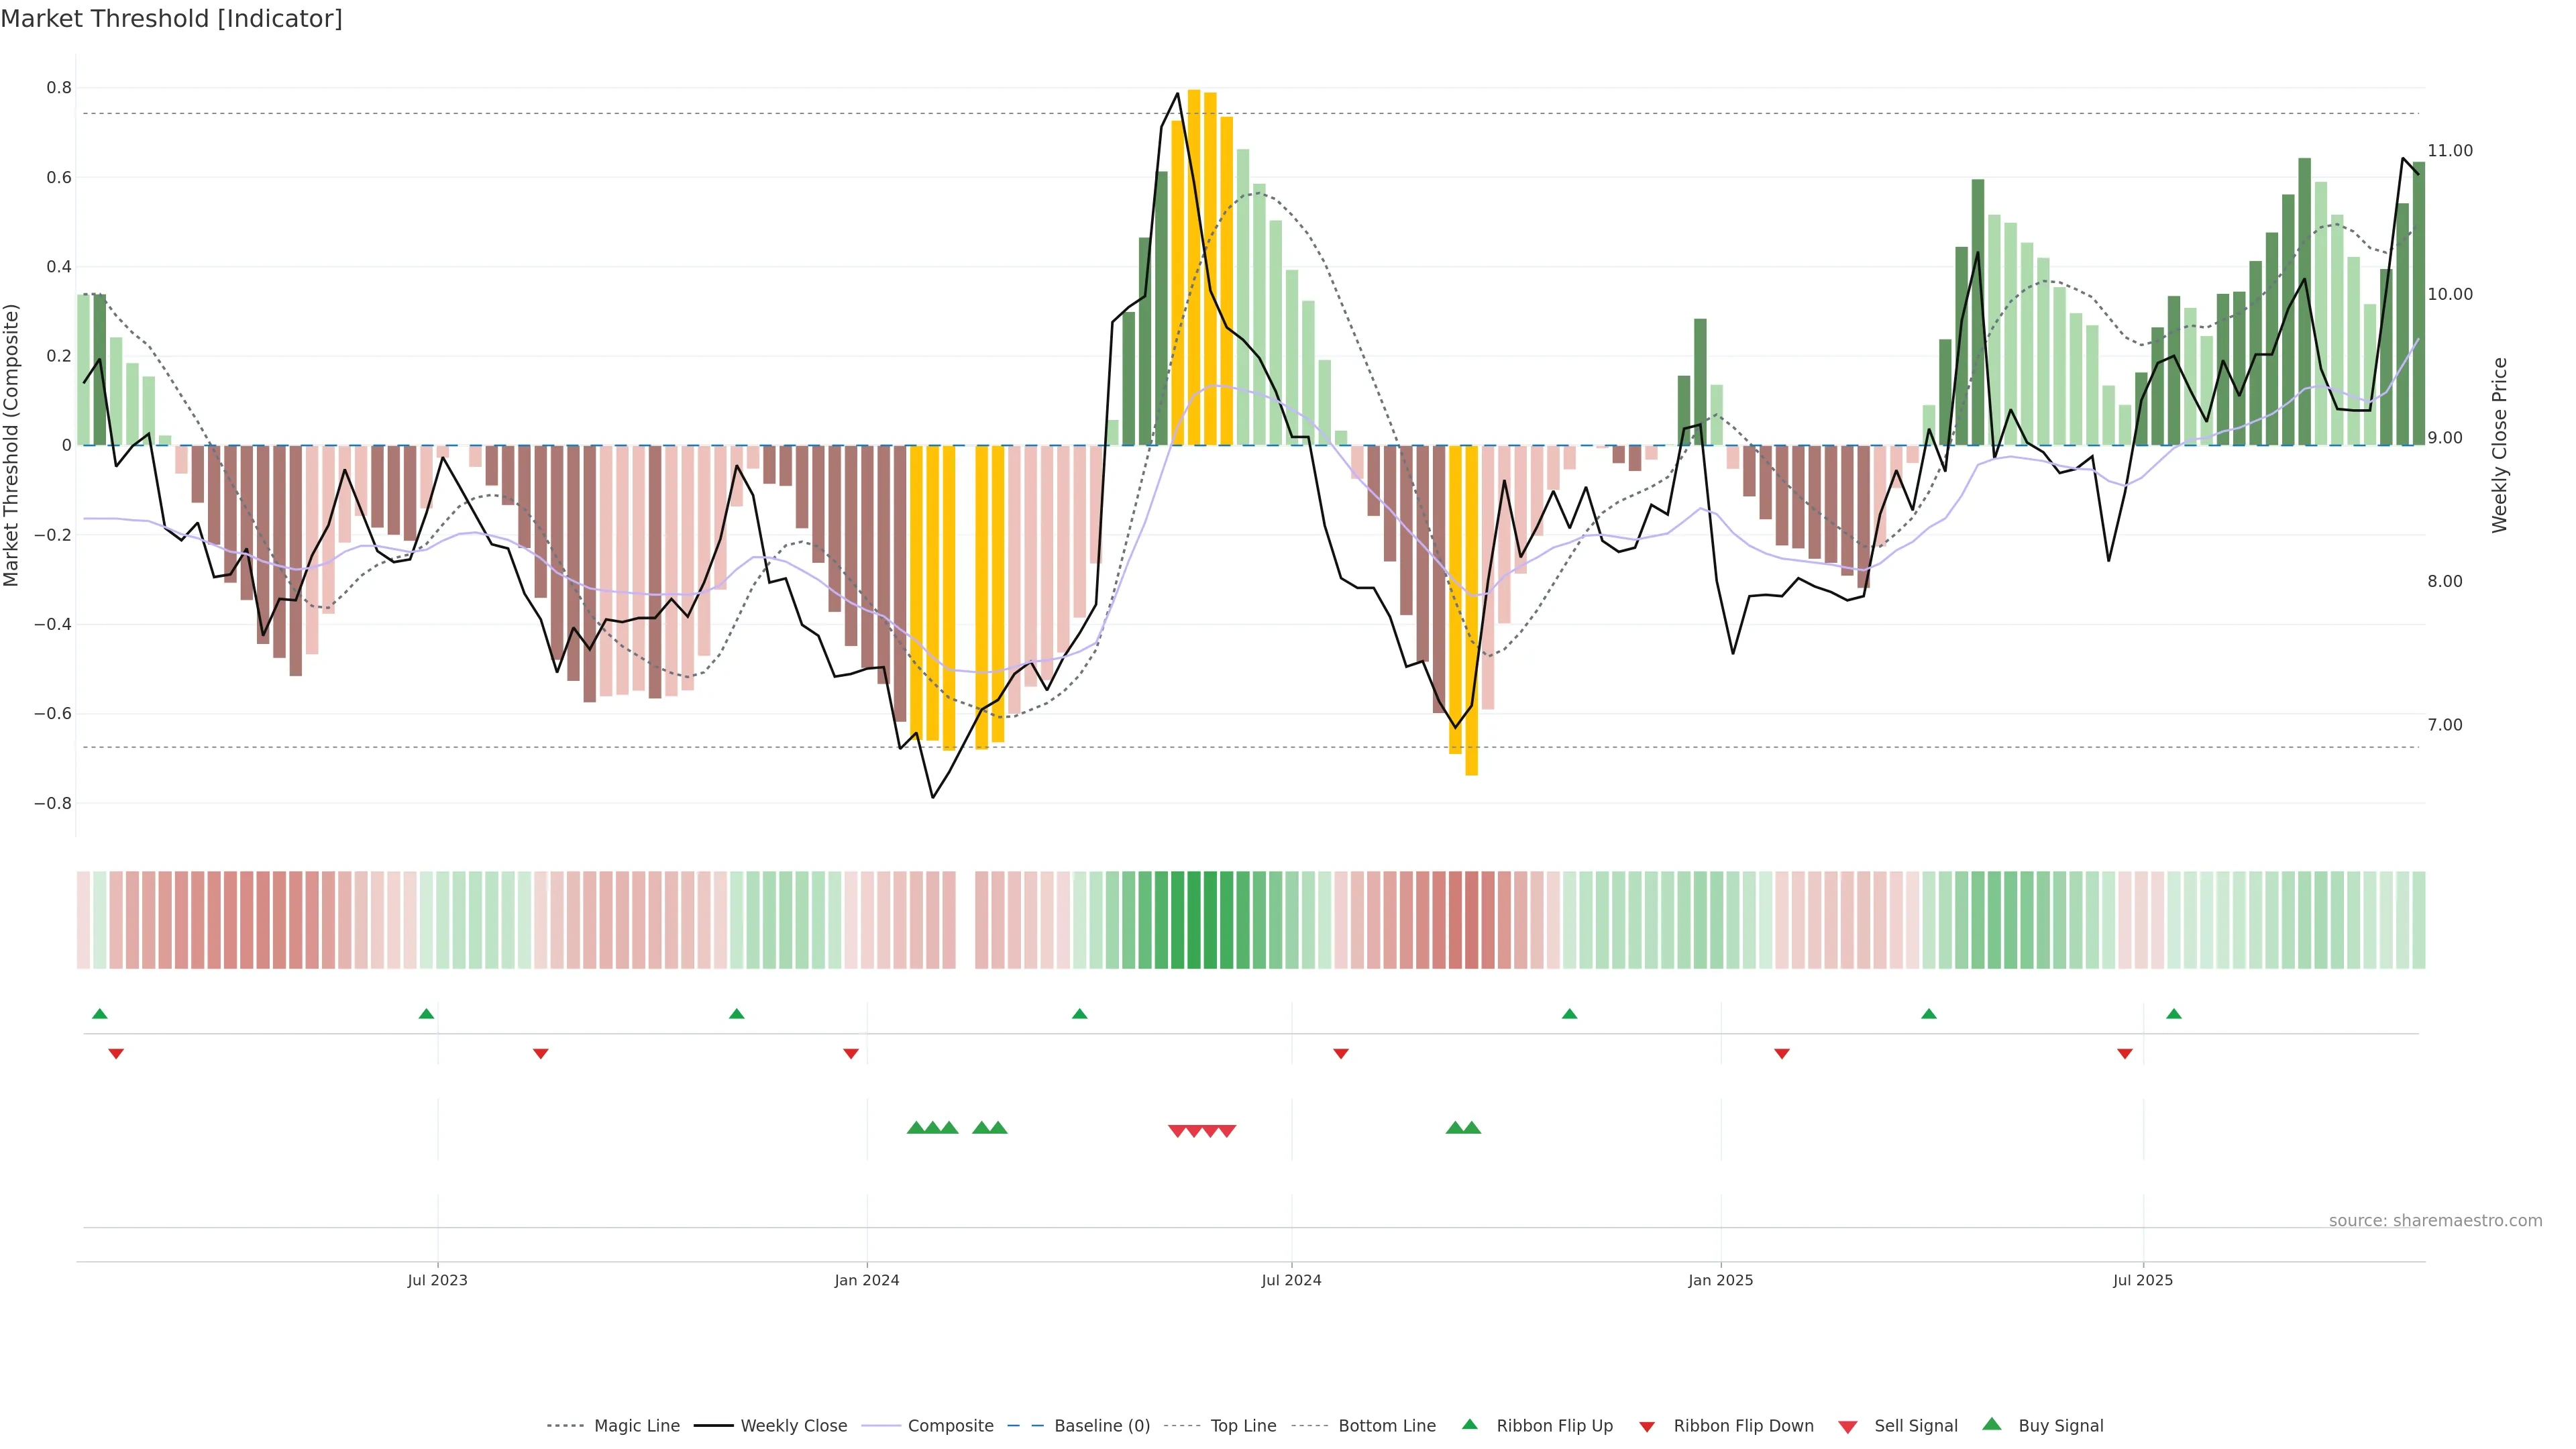Click the Sell Signal legend triangle icon
Screen dimensions: 2576x1449
(x=1848, y=1426)
